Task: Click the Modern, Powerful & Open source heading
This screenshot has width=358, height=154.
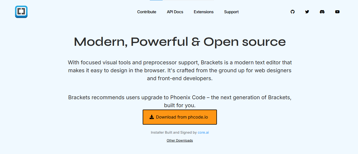Action: 179,42
